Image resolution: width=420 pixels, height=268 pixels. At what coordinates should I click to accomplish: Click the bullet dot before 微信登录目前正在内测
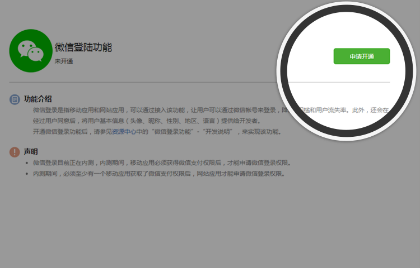27,163
